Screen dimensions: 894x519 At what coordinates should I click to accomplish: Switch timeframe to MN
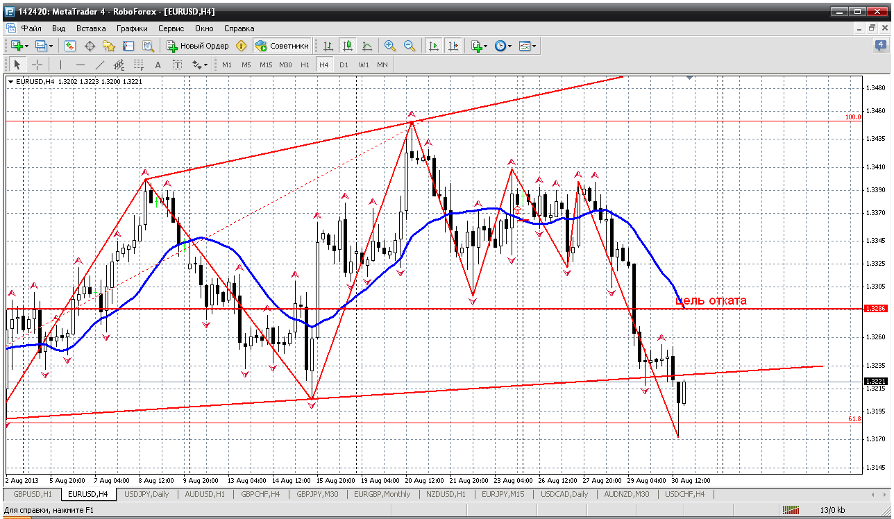click(382, 65)
